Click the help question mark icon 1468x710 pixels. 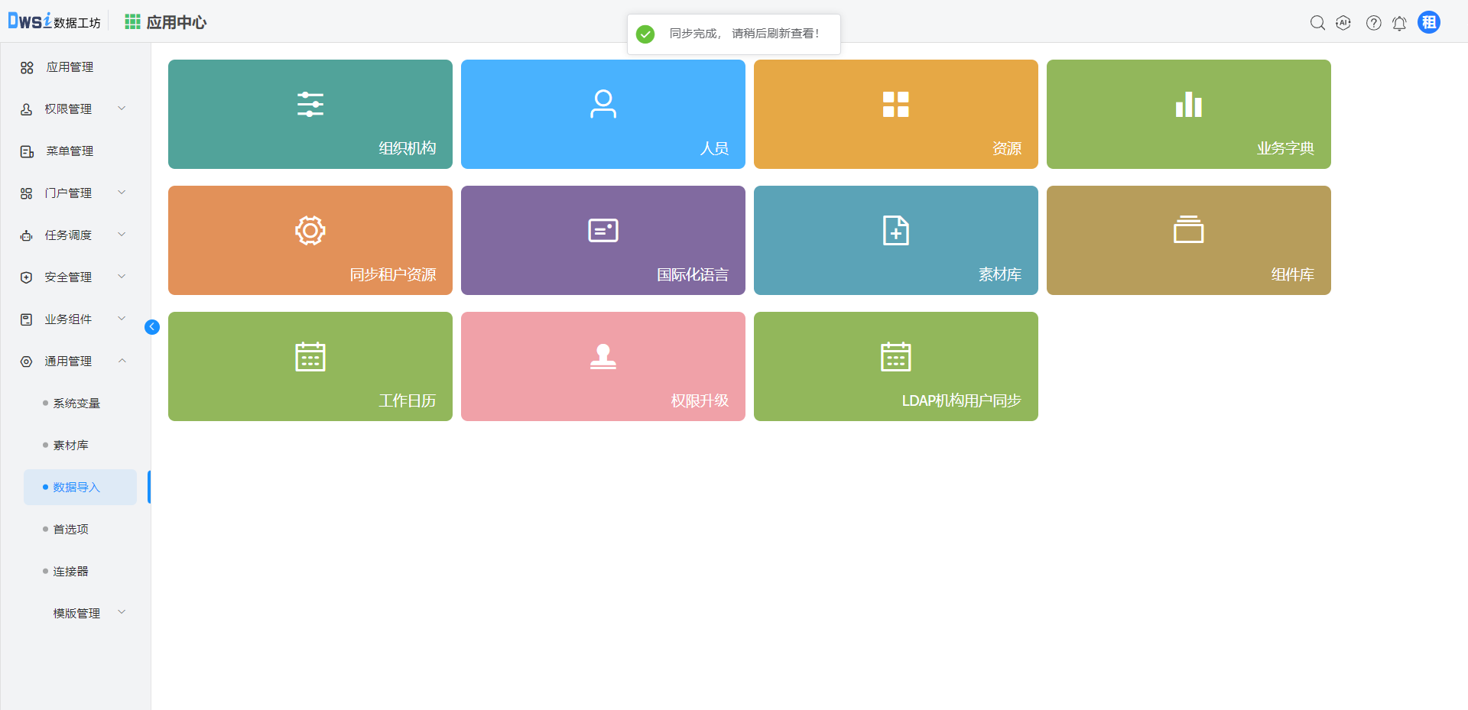point(1373,23)
